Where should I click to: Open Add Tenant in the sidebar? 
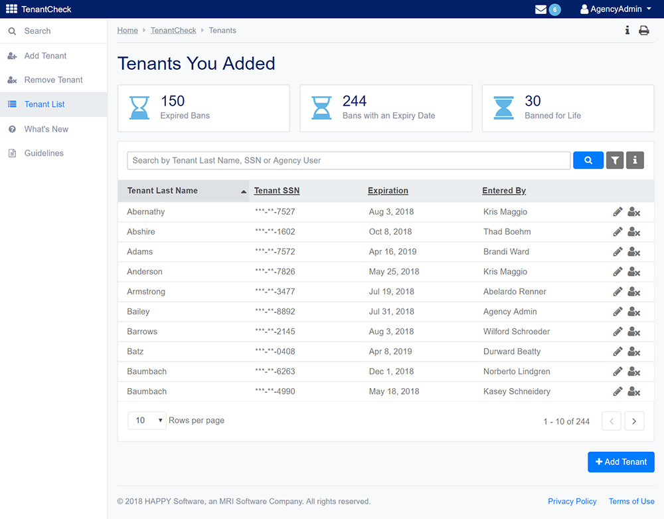45,56
